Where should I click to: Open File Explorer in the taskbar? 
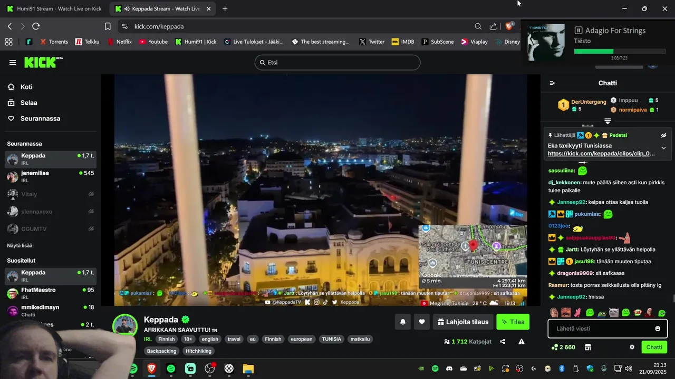coord(248,369)
